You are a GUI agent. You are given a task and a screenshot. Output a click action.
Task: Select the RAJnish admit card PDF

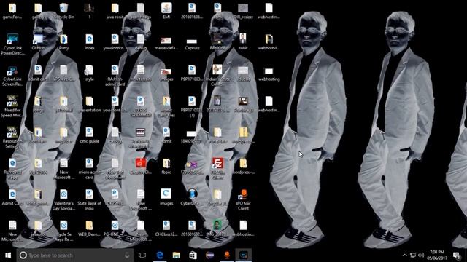pyautogui.click(x=115, y=76)
